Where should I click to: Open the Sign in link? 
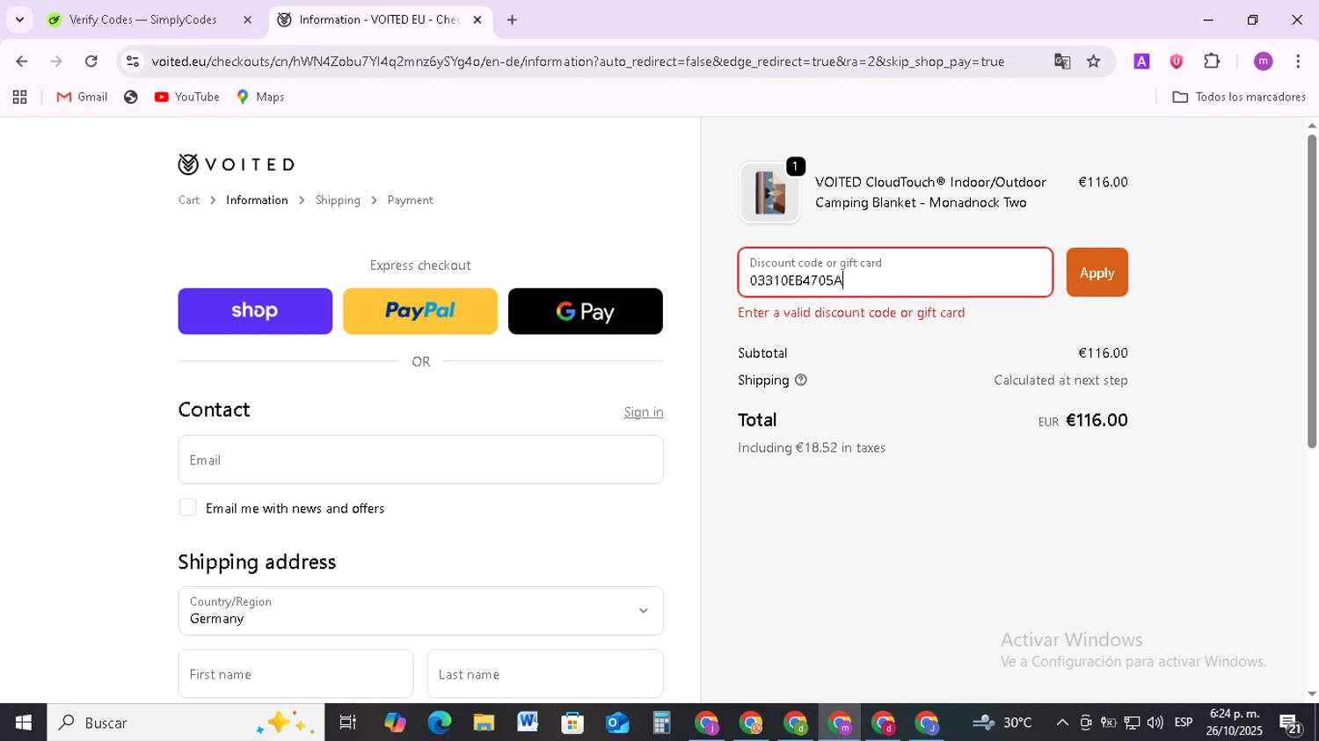pyautogui.click(x=644, y=412)
